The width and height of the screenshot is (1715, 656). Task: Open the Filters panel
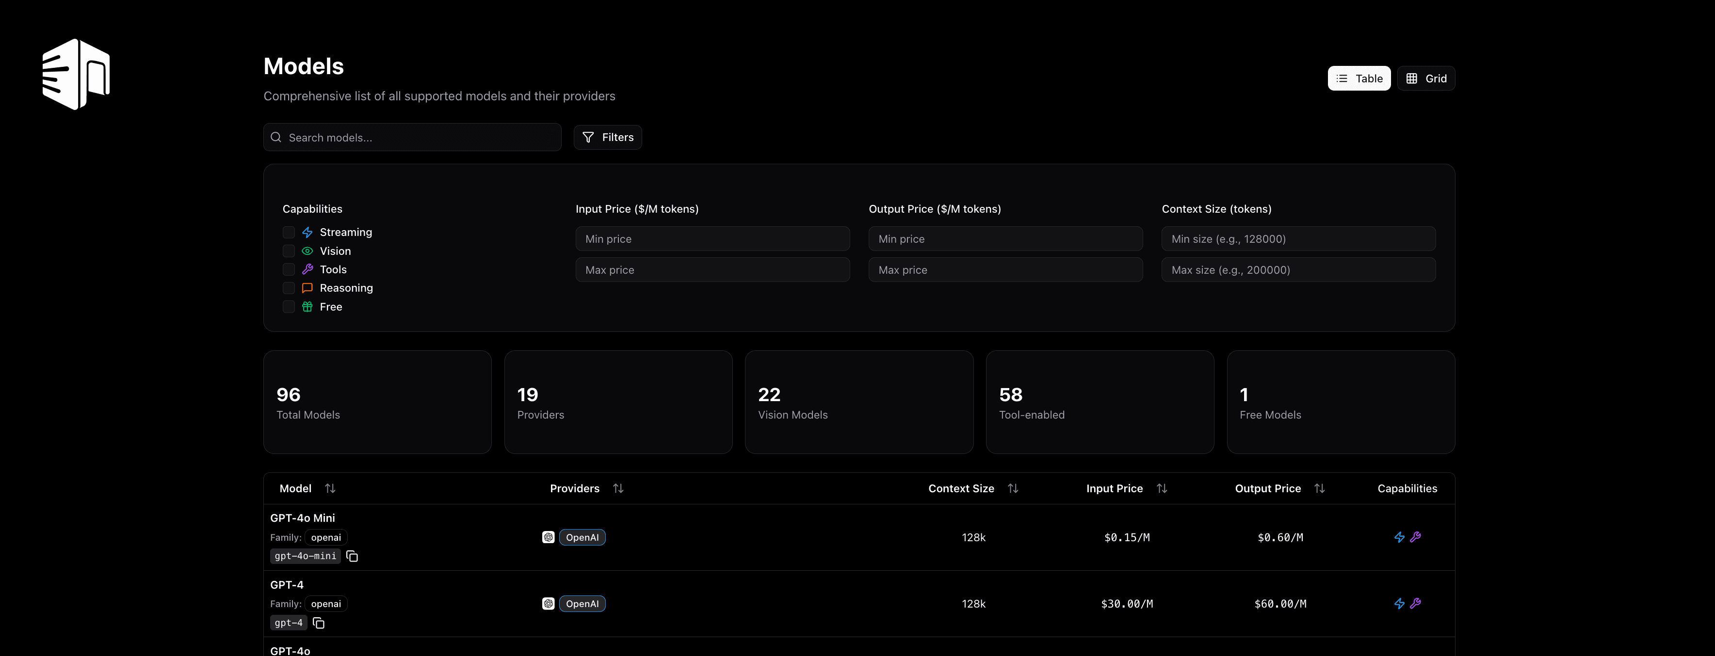pyautogui.click(x=607, y=137)
